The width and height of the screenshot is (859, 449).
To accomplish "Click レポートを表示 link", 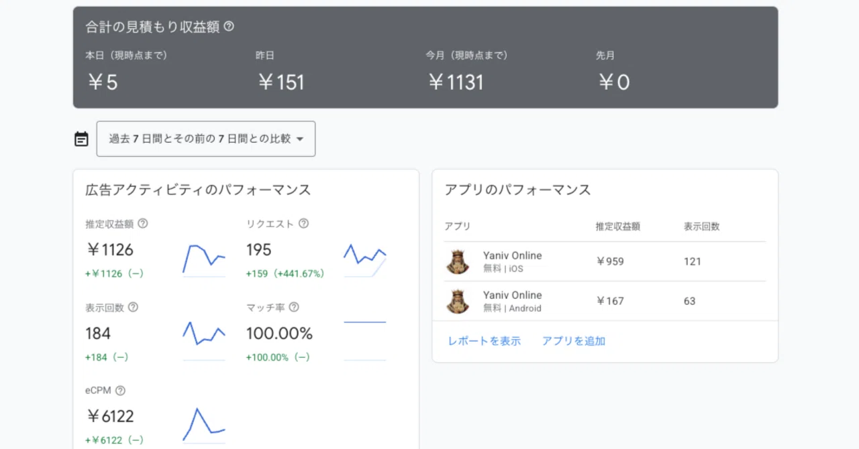I will click(x=485, y=341).
